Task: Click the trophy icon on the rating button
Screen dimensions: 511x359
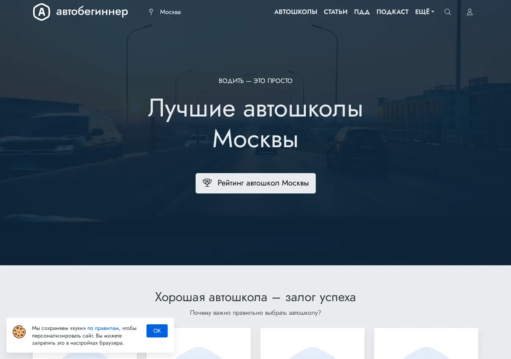Action: 207,183
